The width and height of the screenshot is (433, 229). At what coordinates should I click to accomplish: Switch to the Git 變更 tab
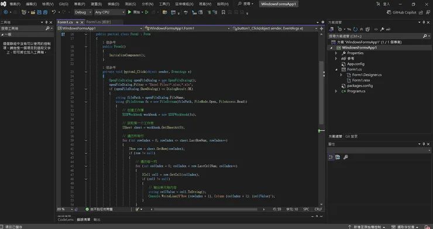click(x=352, y=137)
